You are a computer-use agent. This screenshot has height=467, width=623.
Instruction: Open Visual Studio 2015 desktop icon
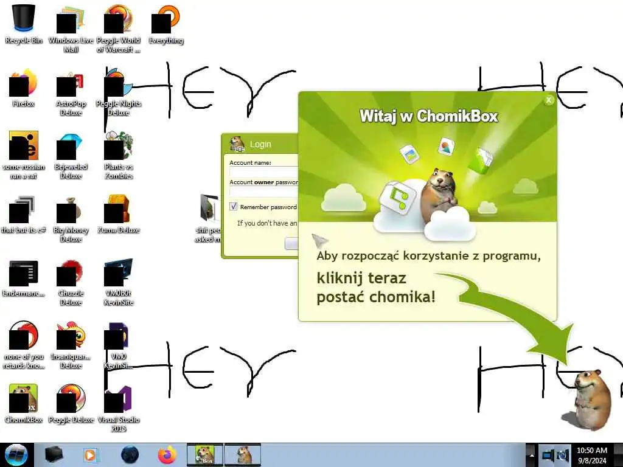119,407
